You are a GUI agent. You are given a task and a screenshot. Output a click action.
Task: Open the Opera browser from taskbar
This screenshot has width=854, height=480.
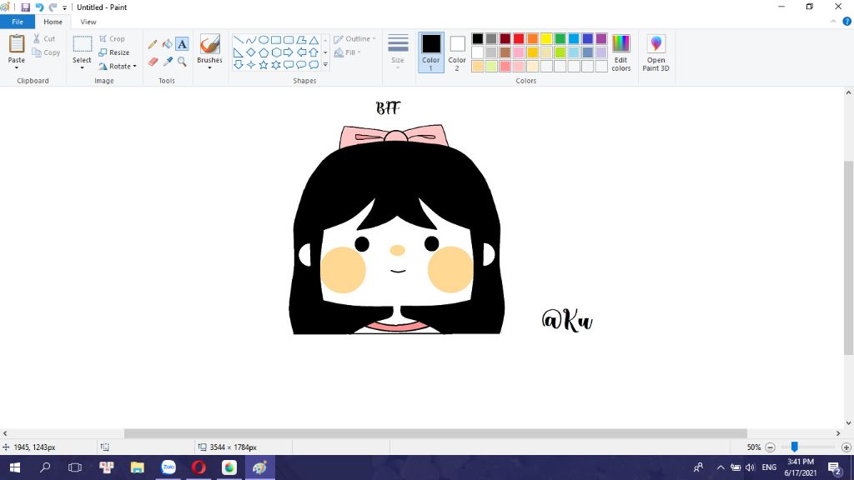[198, 467]
